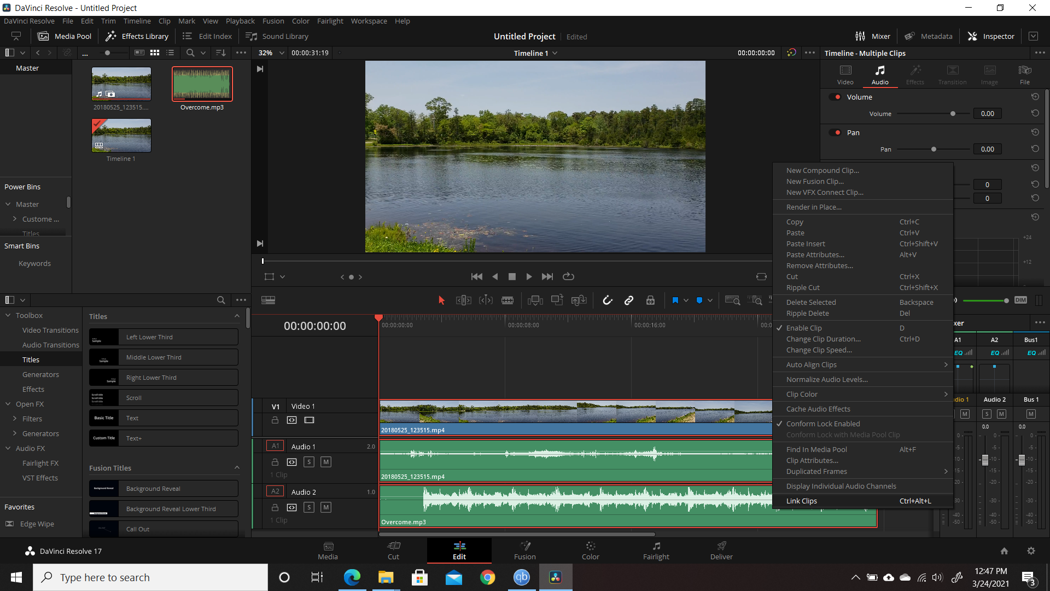Open the Effects Library panel
The height and width of the screenshot is (591, 1050).
pyautogui.click(x=137, y=36)
